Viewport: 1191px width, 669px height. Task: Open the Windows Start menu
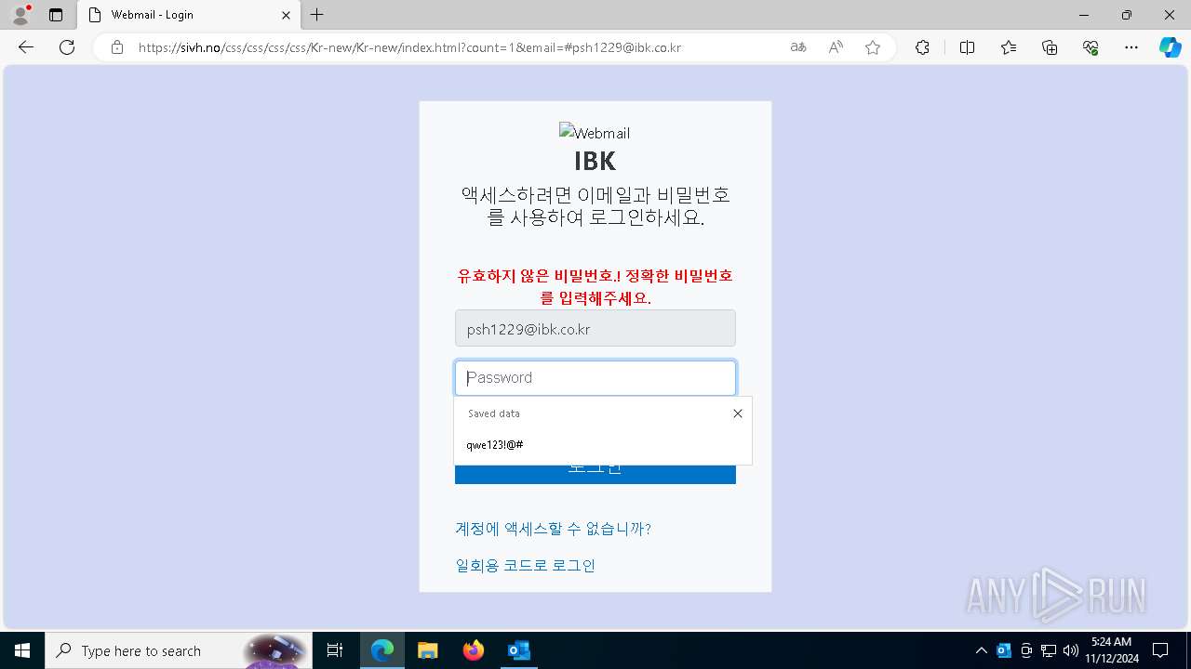[22, 650]
